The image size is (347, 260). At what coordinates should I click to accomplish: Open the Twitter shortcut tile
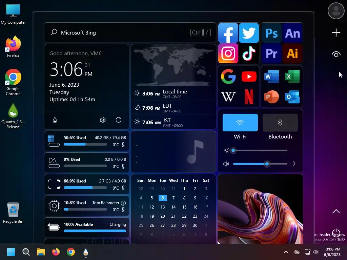[x=249, y=33]
